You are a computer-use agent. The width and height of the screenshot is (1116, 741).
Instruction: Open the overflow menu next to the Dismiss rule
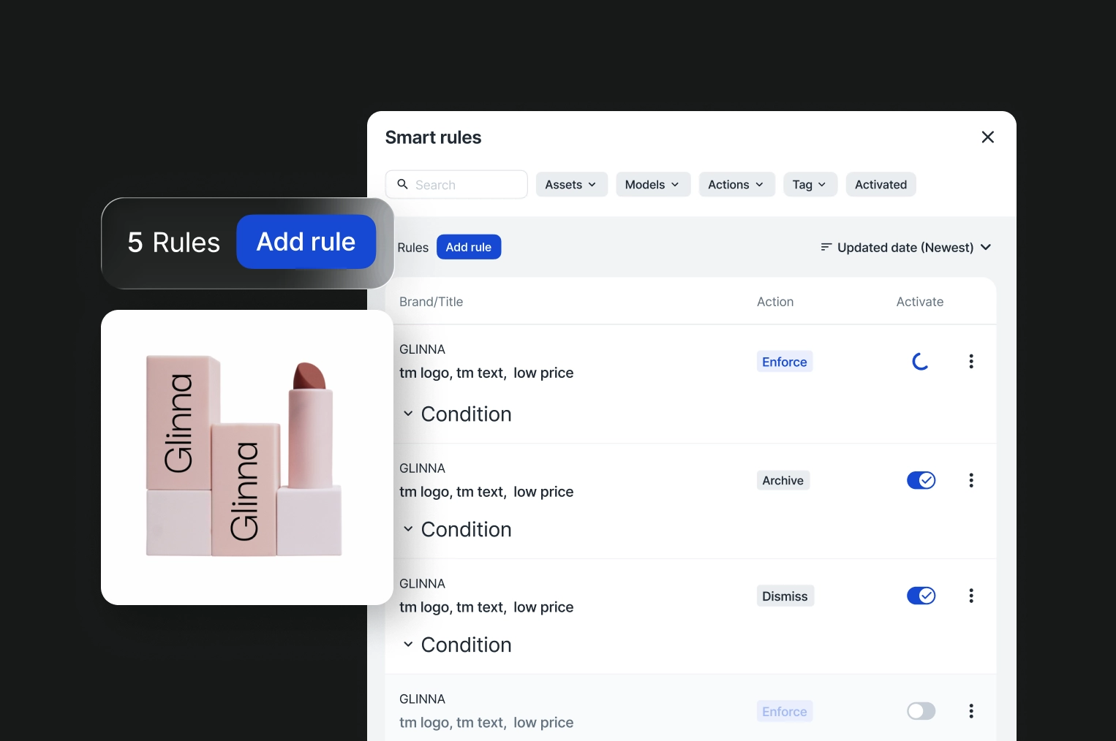[971, 596]
